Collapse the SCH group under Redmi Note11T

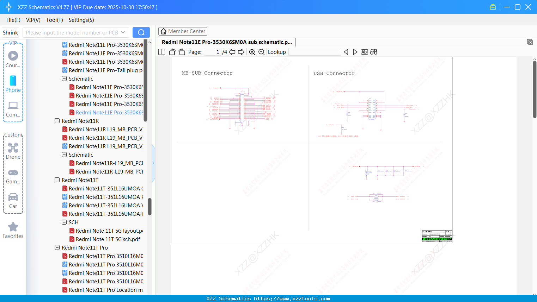coord(64,222)
